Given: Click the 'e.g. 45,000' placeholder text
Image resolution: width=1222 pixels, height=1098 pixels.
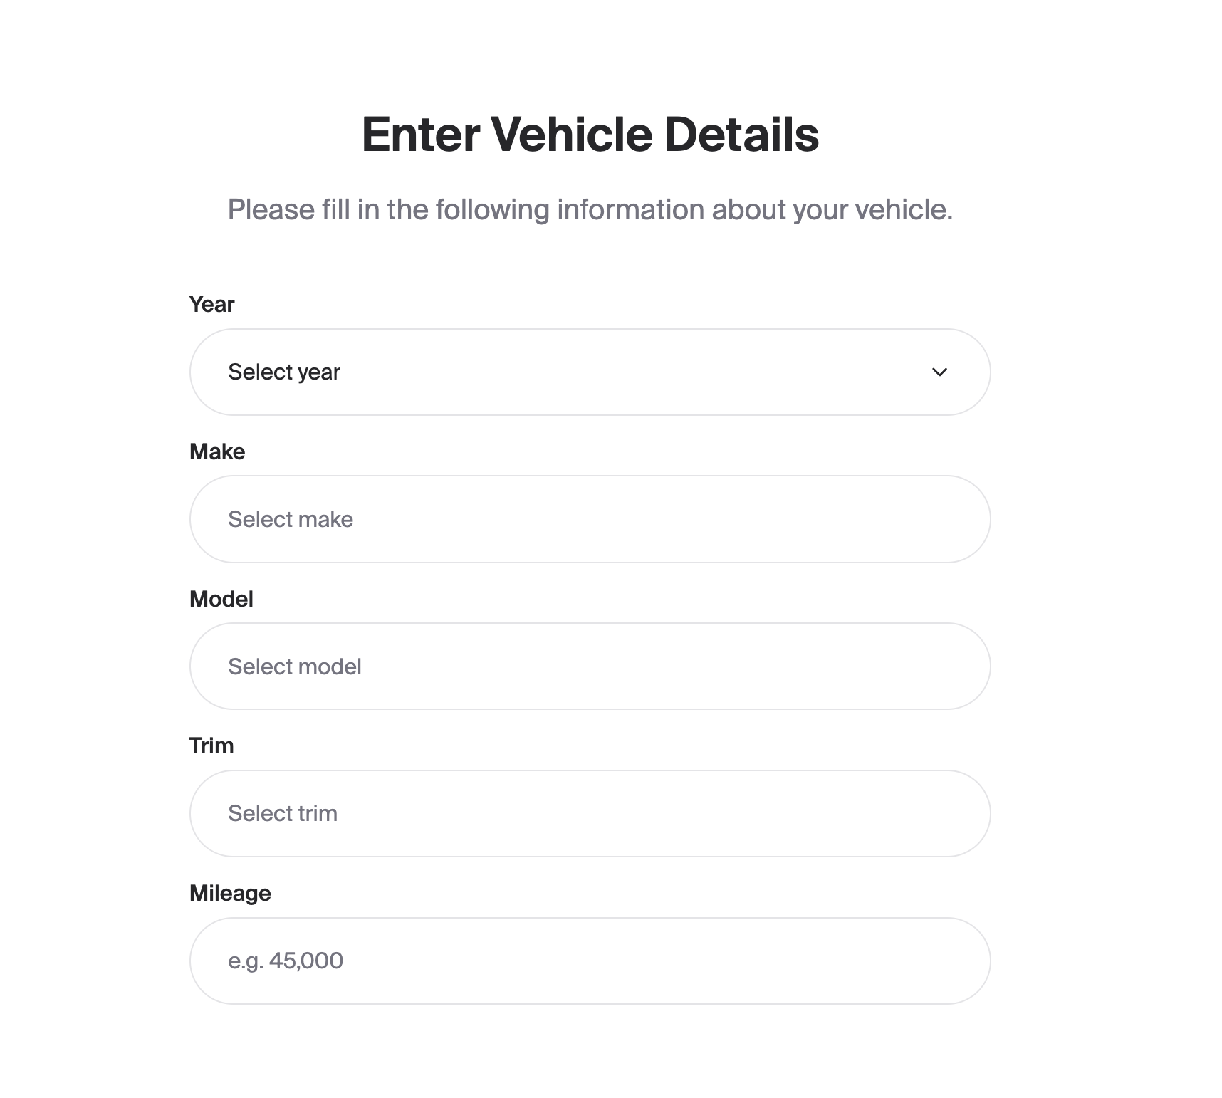Looking at the screenshot, I should [286, 961].
